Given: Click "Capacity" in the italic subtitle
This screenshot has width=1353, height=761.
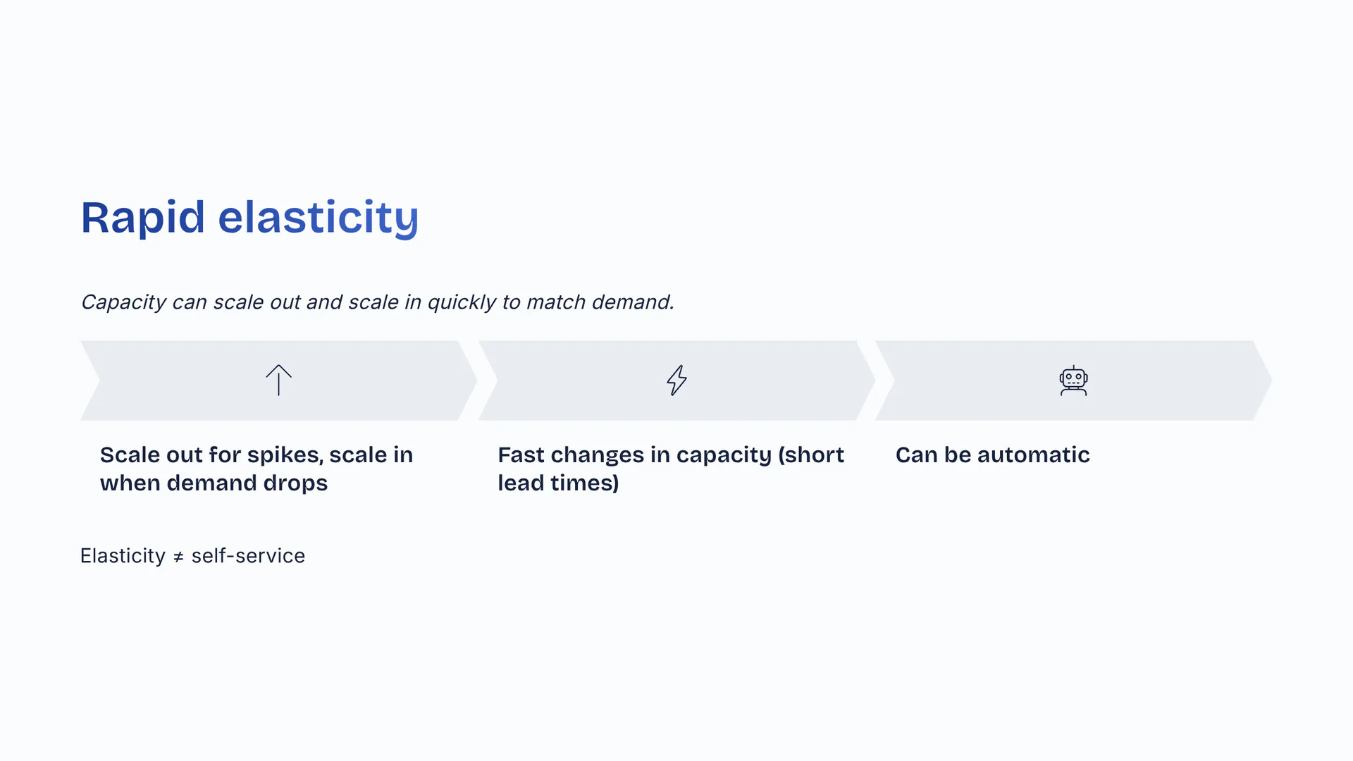Looking at the screenshot, I should [x=123, y=302].
